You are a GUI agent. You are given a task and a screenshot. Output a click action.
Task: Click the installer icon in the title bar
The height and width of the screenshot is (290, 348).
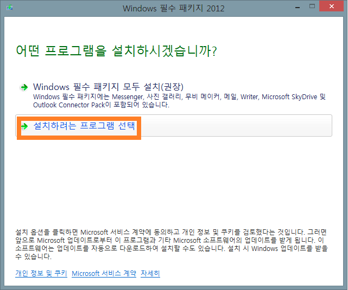tap(10, 8)
